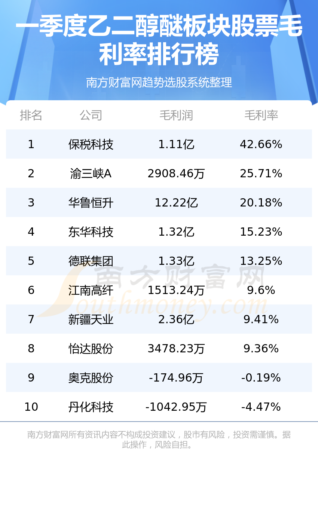
Task: Click the investment risk disclaimer text
Action: pos(159,440)
